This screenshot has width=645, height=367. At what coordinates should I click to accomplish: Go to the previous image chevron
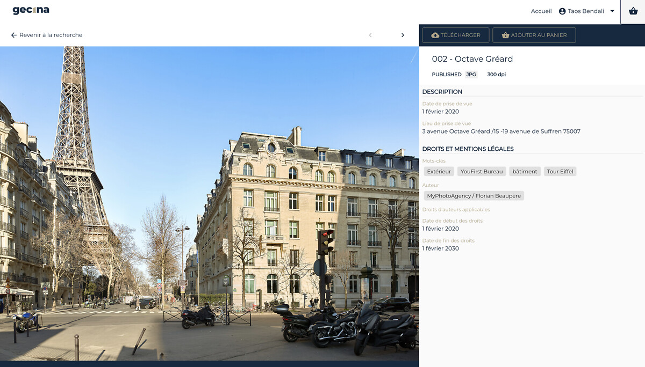[x=370, y=35]
